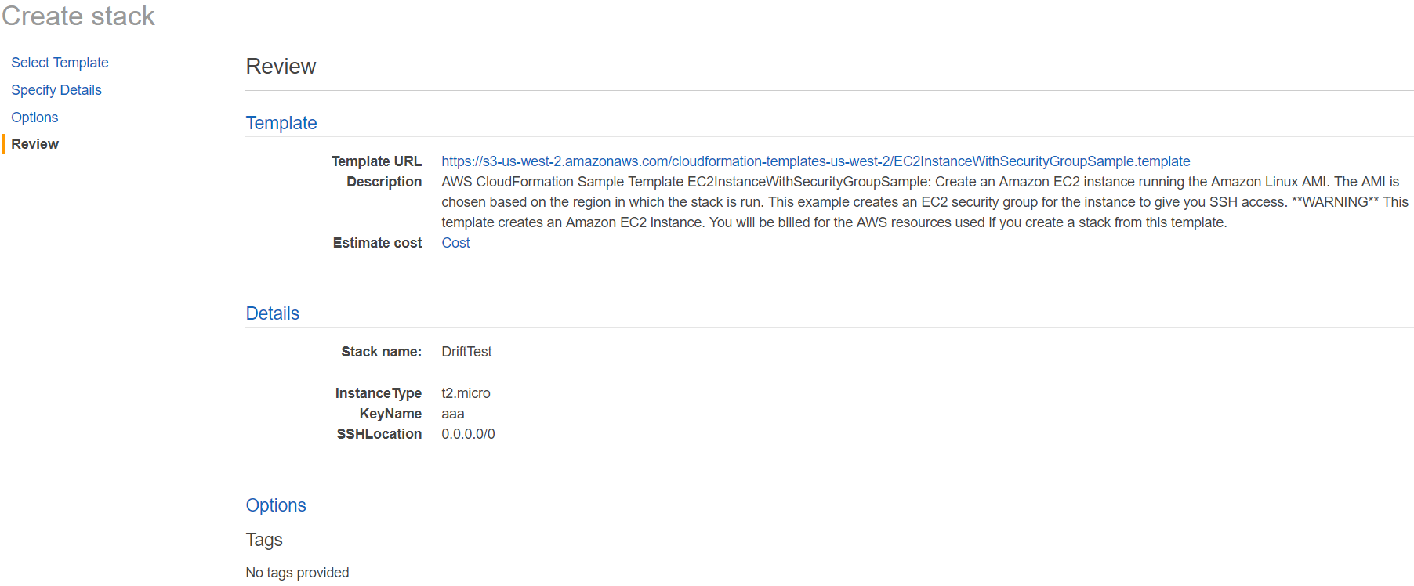Click the Template section heading

pyautogui.click(x=281, y=123)
